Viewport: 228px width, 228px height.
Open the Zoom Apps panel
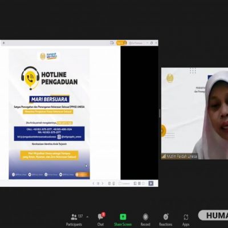[x=186, y=220]
